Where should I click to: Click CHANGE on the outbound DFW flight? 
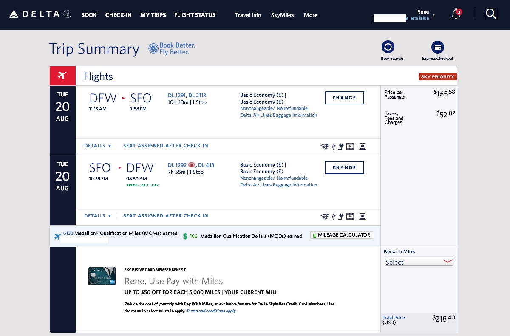pos(344,98)
